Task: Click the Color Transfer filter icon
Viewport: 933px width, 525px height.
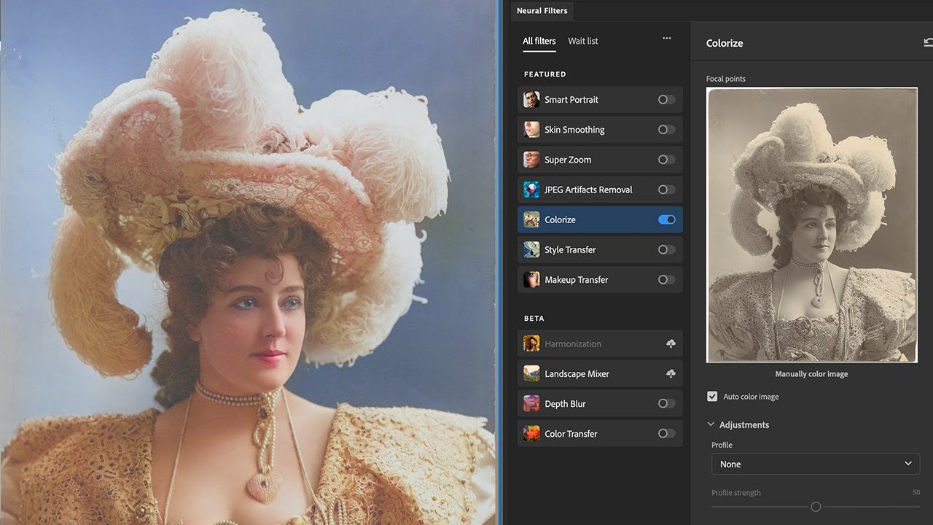Action: click(531, 433)
